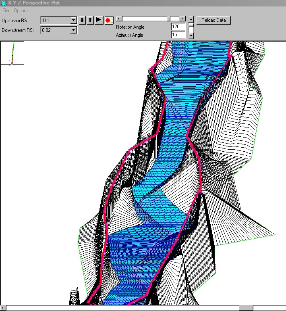The height and width of the screenshot is (311, 286).
Task: Click the bottom horizontal scrollbar thumb
Action: point(246,308)
